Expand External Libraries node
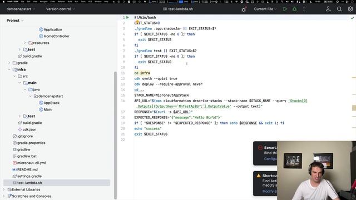Image resolution: width=356 pixels, height=200 pixels. 4,189
